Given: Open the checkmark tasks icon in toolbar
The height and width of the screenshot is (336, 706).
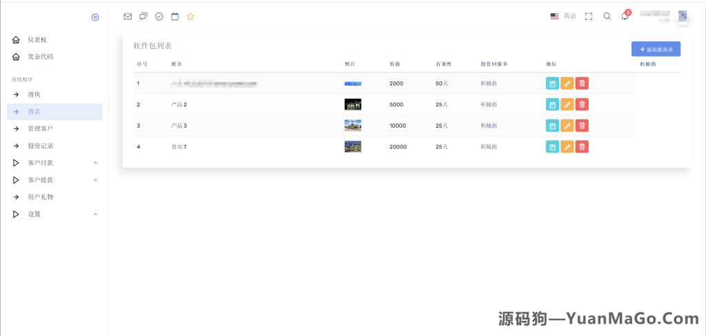Looking at the screenshot, I should pyautogui.click(x=159, y=17).
